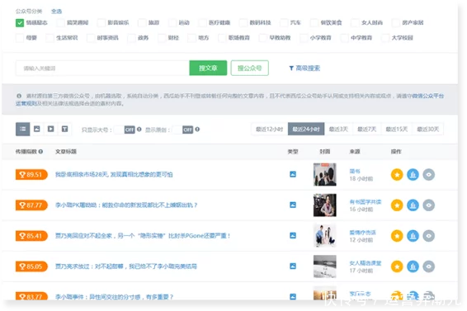The width and height of the screenshot is (467, 311).
Task: Click yellow star favorite icon for 89.51 article
Action: pos(397,175)
